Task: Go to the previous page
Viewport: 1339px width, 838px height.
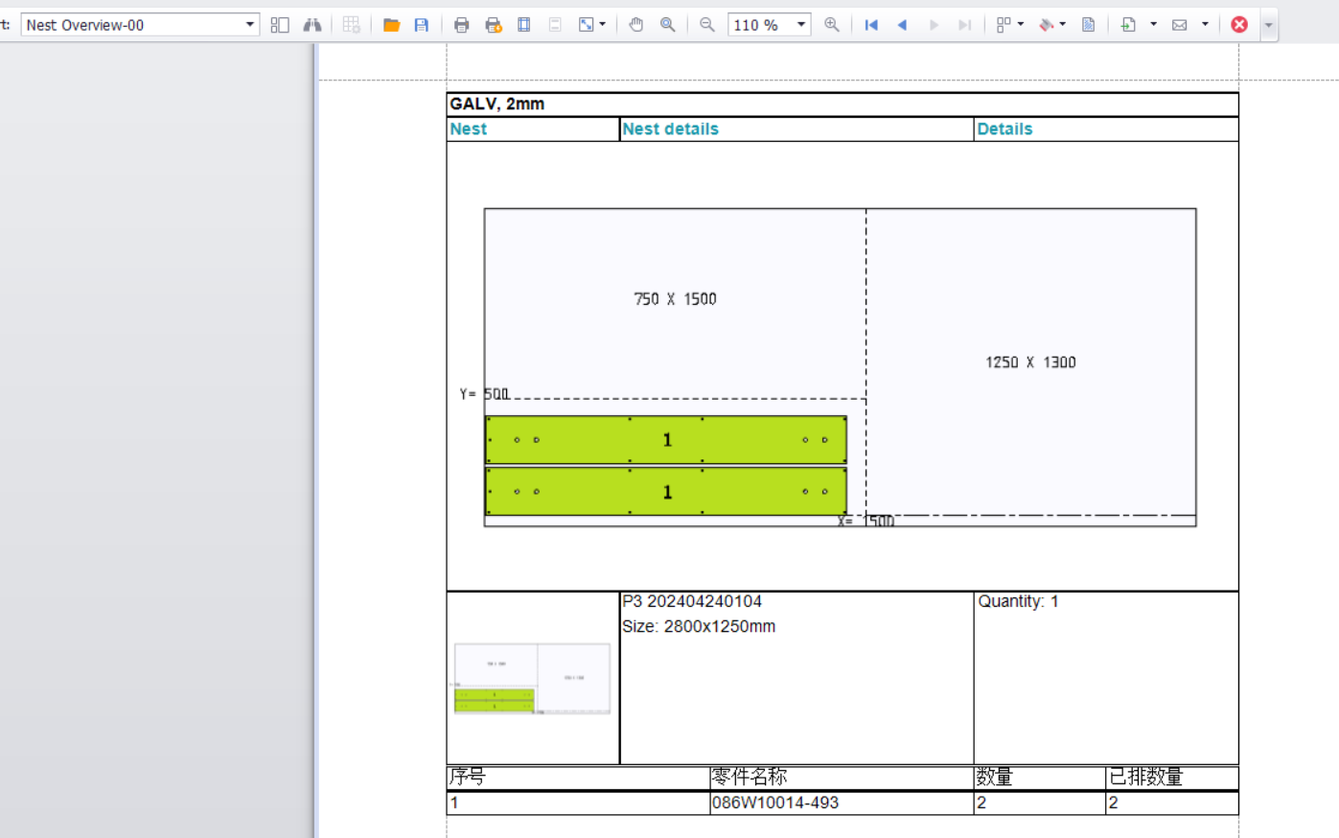Action: [902, 25]
